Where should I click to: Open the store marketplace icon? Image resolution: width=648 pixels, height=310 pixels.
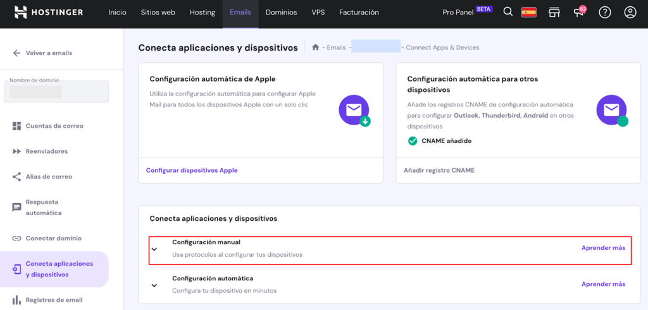point(554,12)
